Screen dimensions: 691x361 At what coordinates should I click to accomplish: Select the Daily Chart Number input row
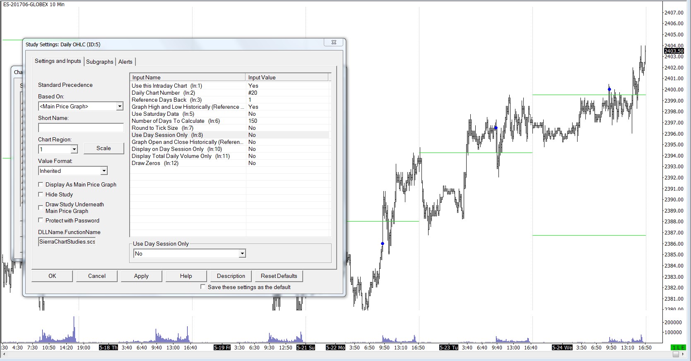[230, 93]
